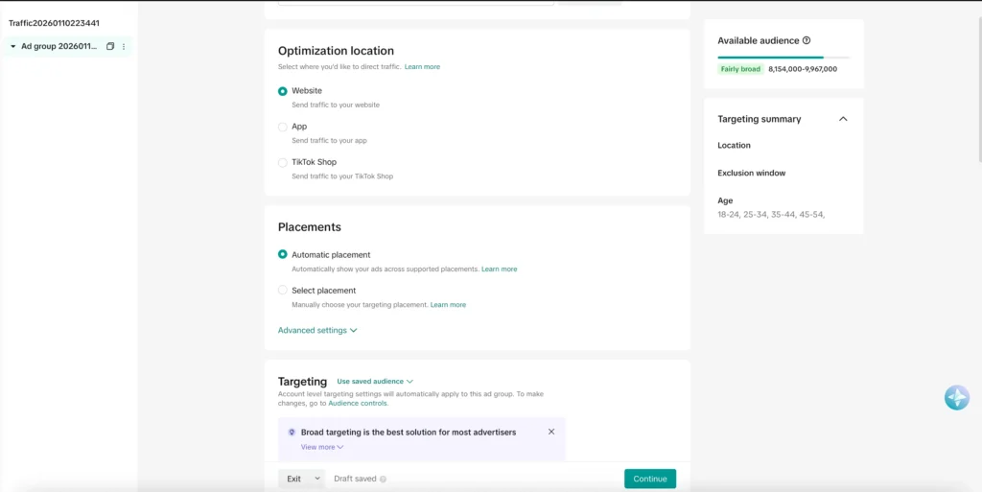Expand View more in targeting tip
This screenshot has width=982, height=492.
322,447
